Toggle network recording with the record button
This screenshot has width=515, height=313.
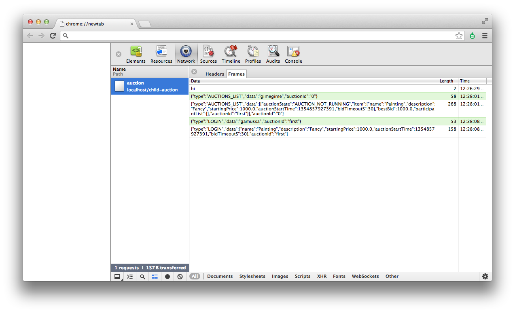[x=167, y=277]
